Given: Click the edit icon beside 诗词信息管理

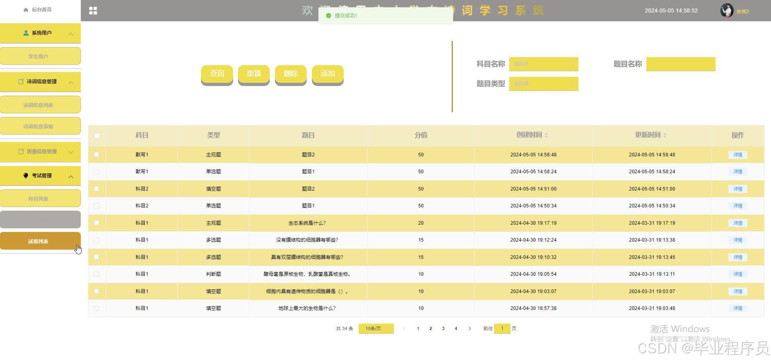Looking at the screenshot, I should [21, 82].
